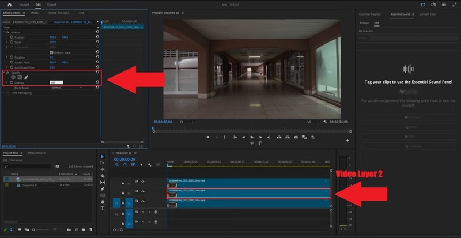Toggle V1 track output eye

(143, 201)
